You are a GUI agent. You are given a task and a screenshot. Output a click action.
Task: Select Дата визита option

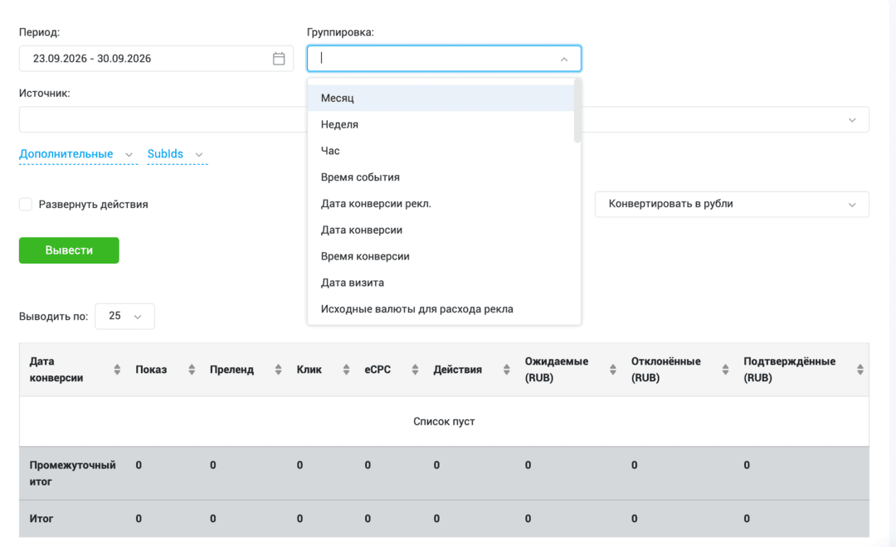441,282
